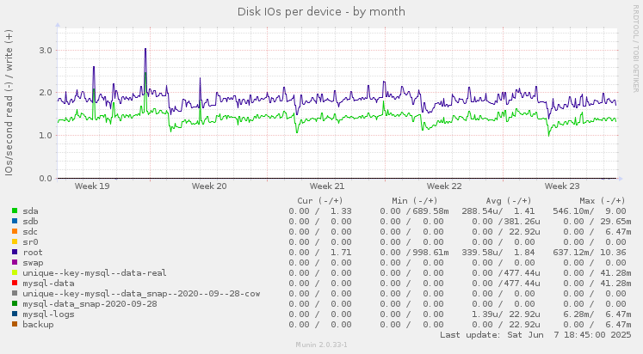The height and width of the screenshot is (354, 643).
Task: Click the '0.0' y-axis tick label
Action: pyautogui.click(x=46, y=179)
